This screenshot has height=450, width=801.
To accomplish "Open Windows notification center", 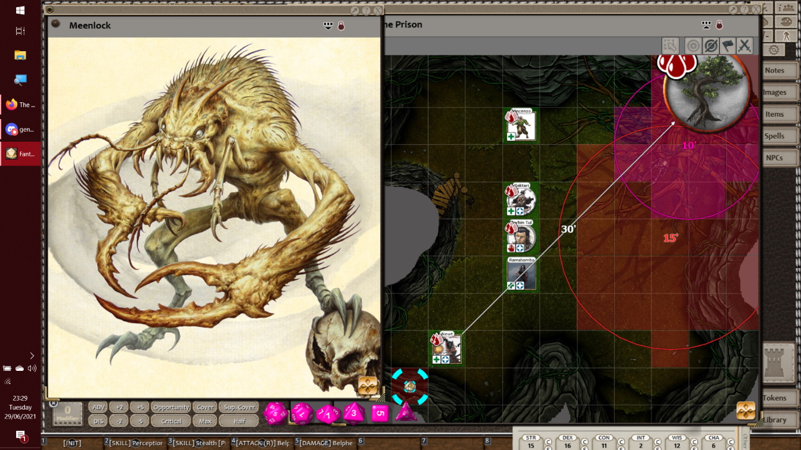I will pos(20,436).
